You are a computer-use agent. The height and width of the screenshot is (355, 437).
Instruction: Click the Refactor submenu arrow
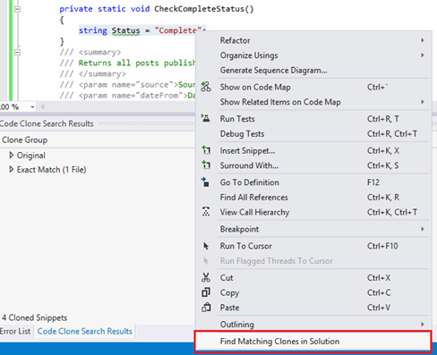[423, 40]
